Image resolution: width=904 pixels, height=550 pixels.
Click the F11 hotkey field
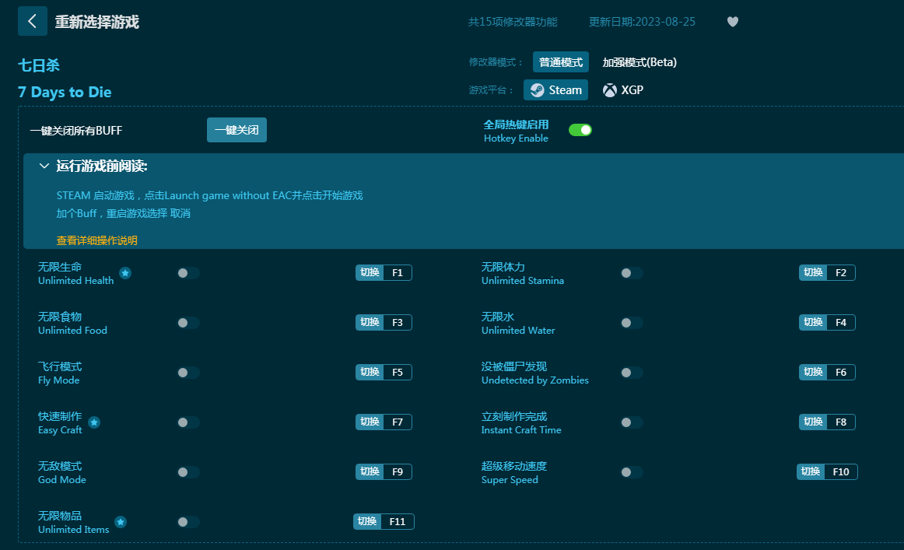coord(398,522)
